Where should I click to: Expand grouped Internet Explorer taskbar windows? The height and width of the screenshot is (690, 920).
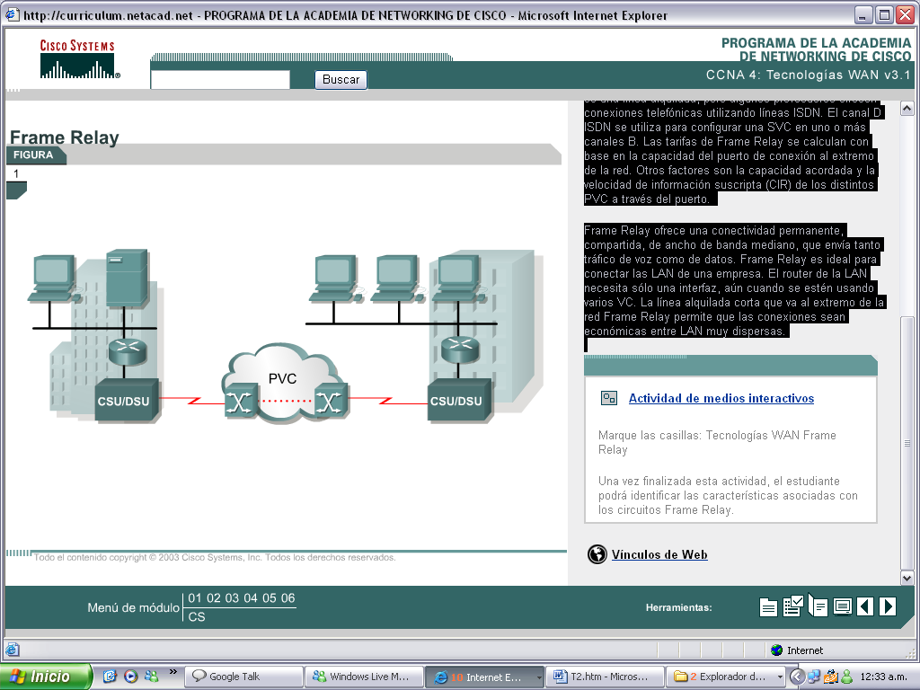(x=539, y=677)
